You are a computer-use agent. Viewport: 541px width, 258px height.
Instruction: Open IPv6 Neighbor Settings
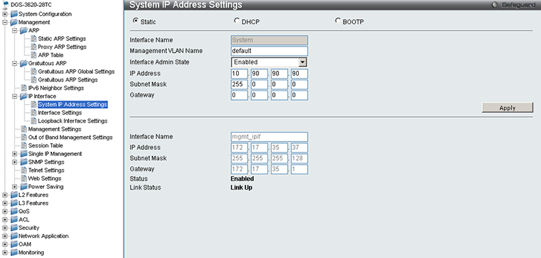click(x=56, y=88)
